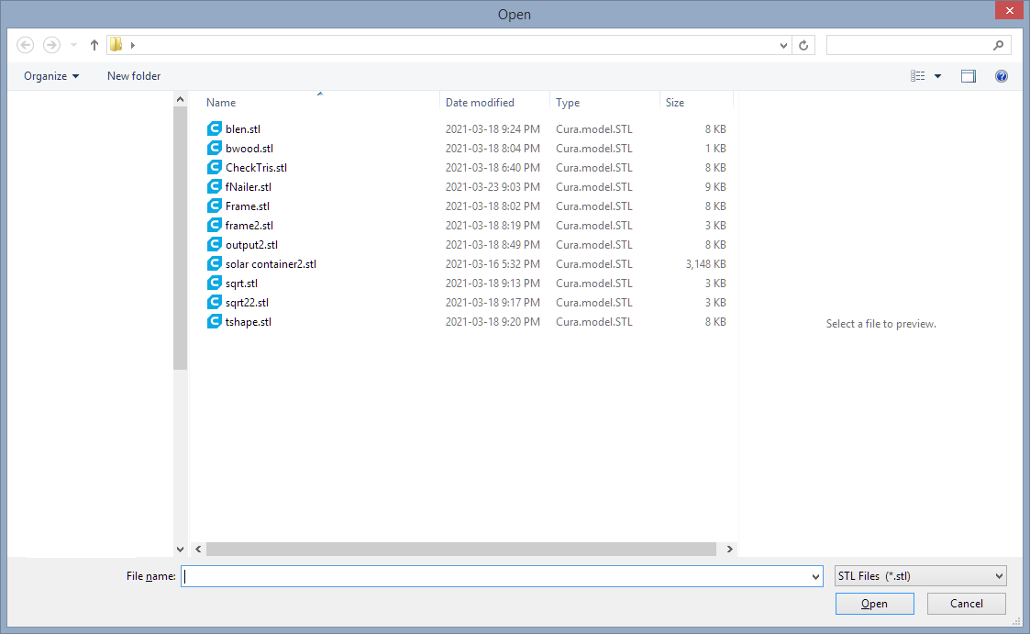This screenshot has width=1030, height=634.
Task: Open the recent locations dropdown arrow
Action: (x=73, y=45)
